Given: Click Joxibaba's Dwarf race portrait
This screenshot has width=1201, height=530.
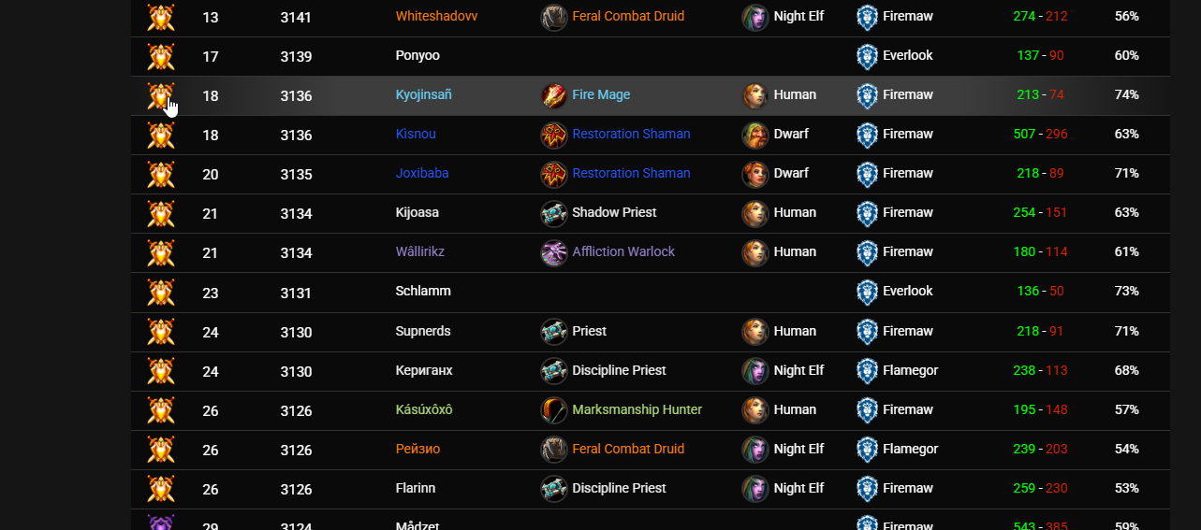Looking at the screenshot, I should click(755, 174).
